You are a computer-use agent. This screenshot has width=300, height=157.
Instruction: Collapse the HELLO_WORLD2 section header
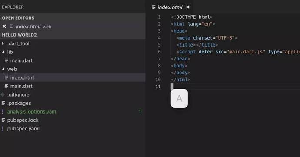click(x=73, y=35)
